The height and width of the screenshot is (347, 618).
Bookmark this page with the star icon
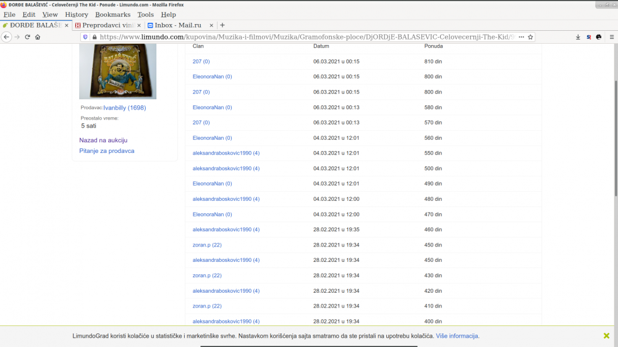530,37
